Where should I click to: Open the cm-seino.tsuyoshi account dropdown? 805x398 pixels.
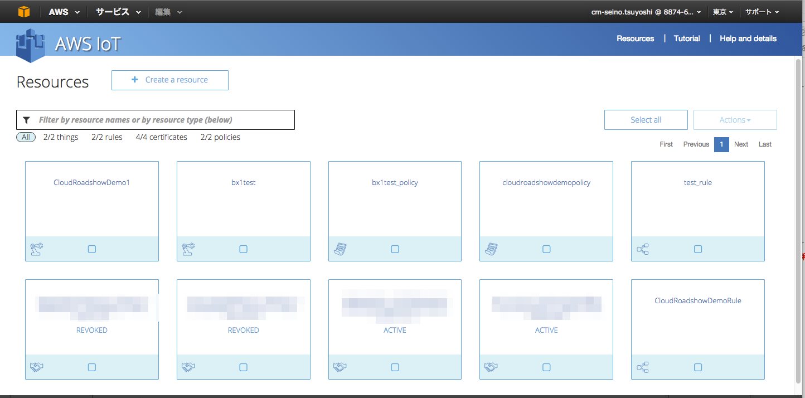[x=646, y=12]
